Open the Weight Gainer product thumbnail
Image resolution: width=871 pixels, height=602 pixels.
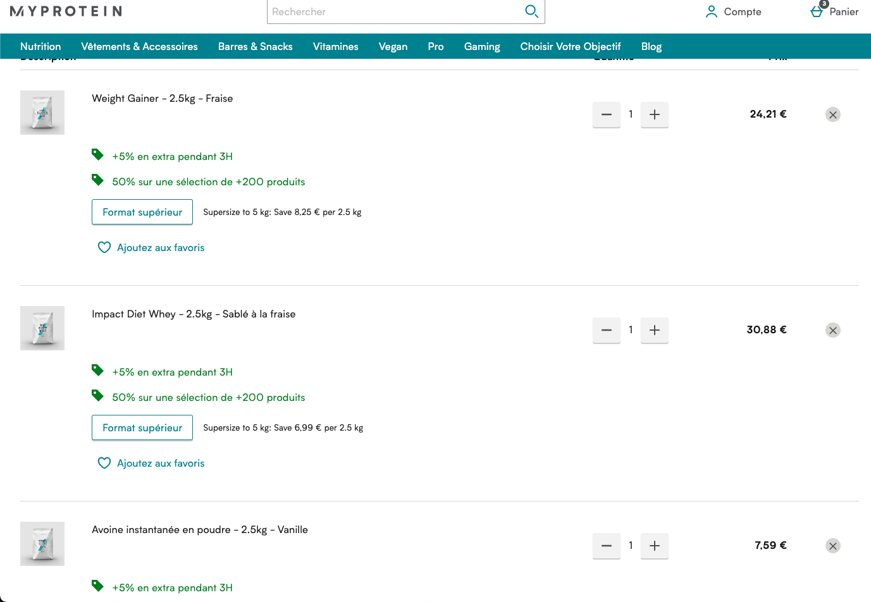click(42, 113)
